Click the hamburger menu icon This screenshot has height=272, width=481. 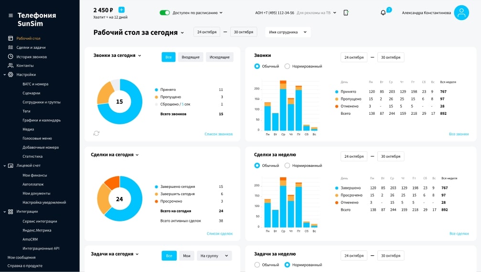click(11, 15)
